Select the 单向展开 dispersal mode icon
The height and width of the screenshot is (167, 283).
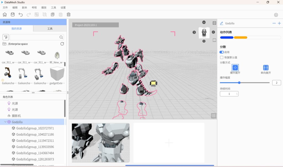(266, 68)
